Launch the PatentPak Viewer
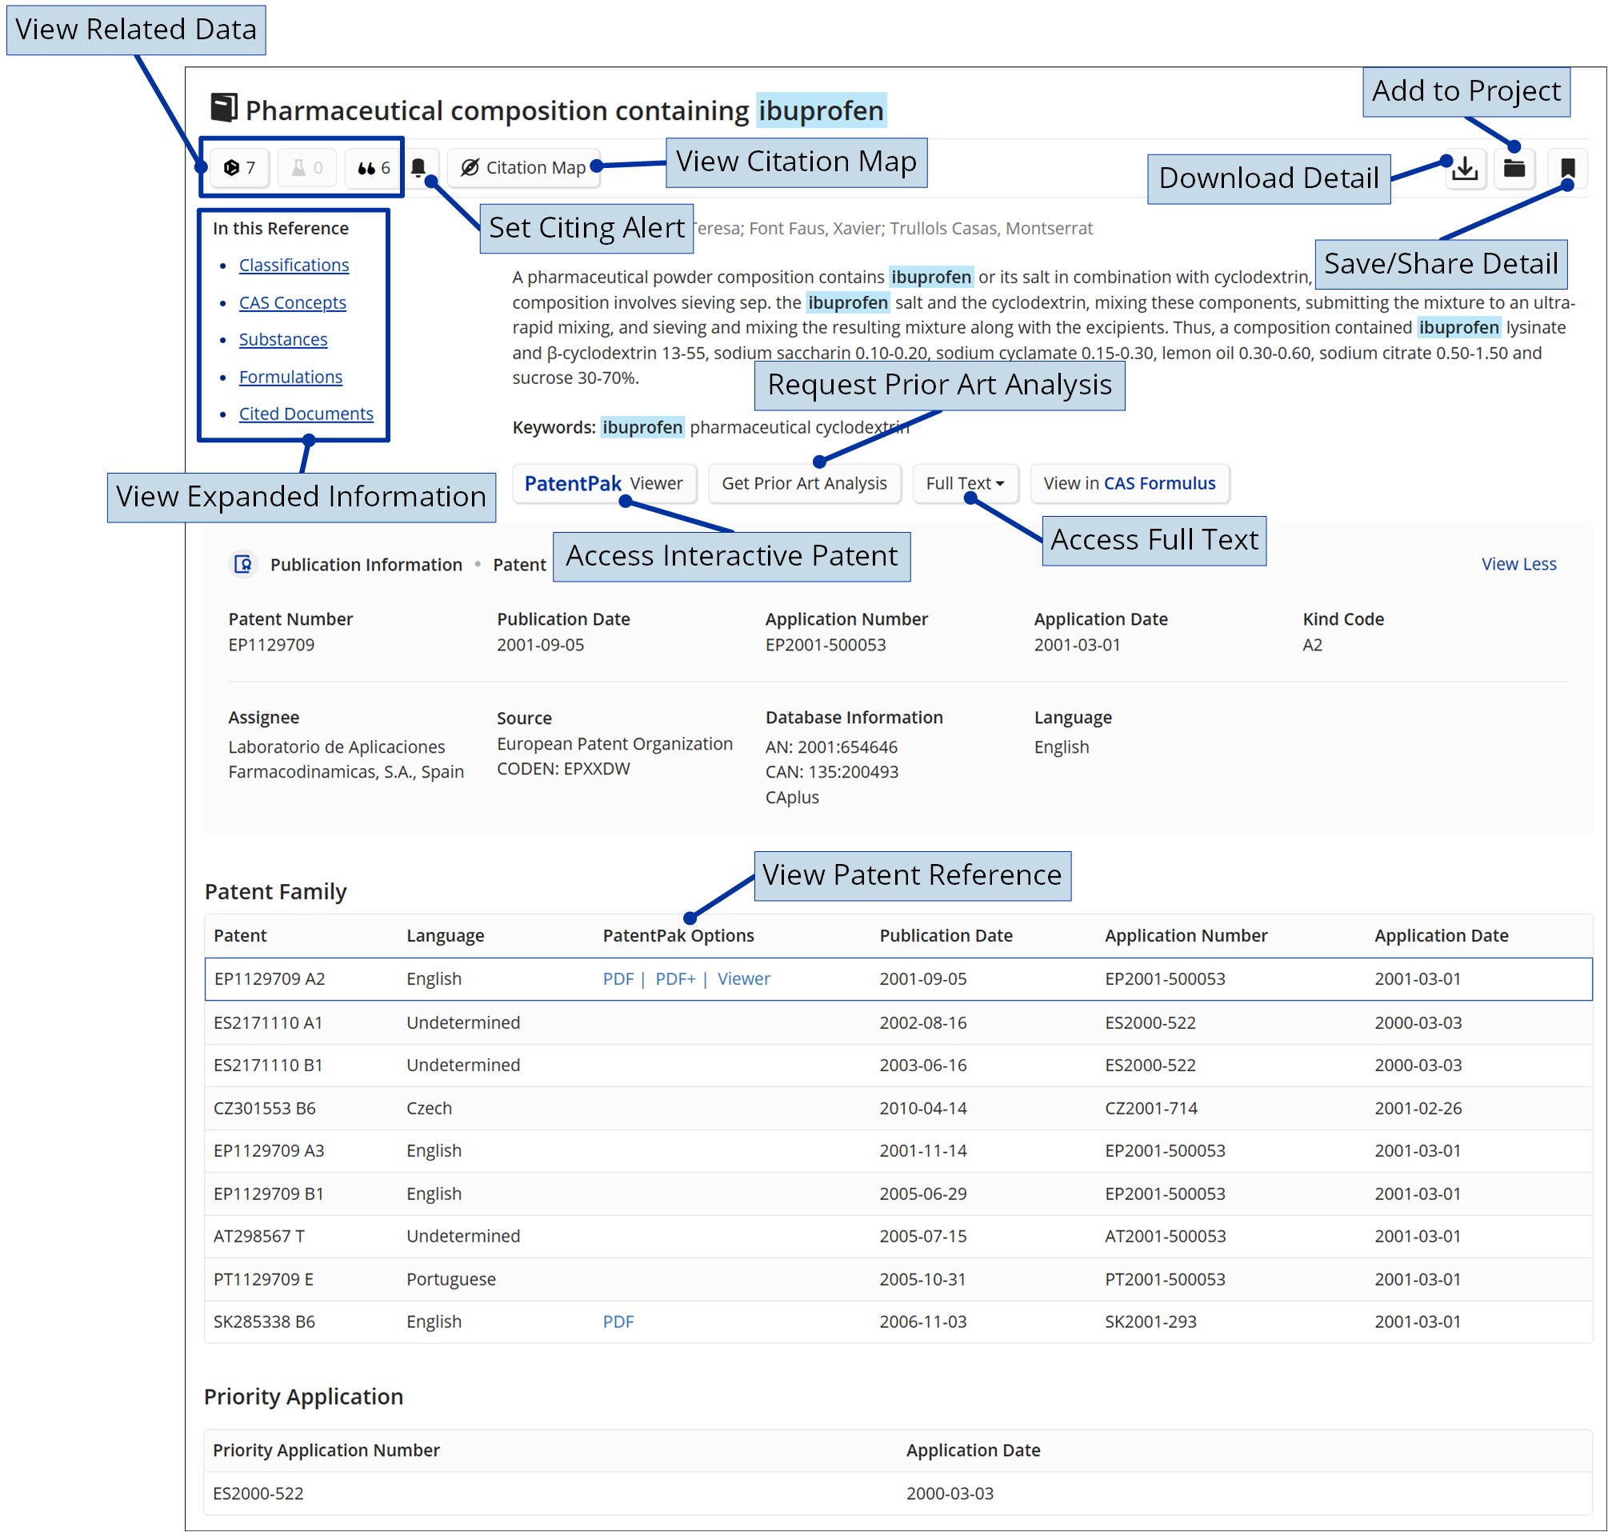 [x=604, y=483]
